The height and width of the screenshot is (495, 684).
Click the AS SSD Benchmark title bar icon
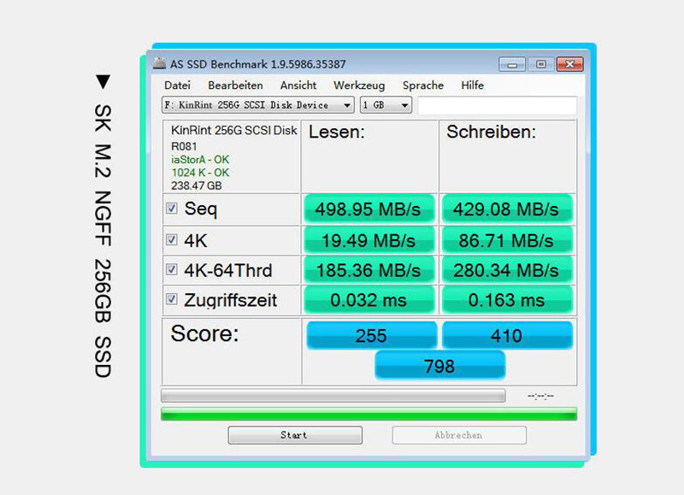tap(159, 64)
